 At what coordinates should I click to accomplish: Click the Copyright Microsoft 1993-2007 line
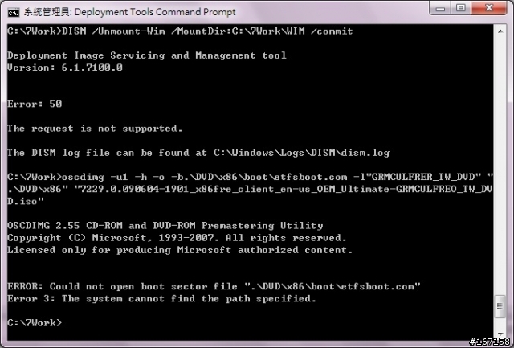click(x=177, y=238)
